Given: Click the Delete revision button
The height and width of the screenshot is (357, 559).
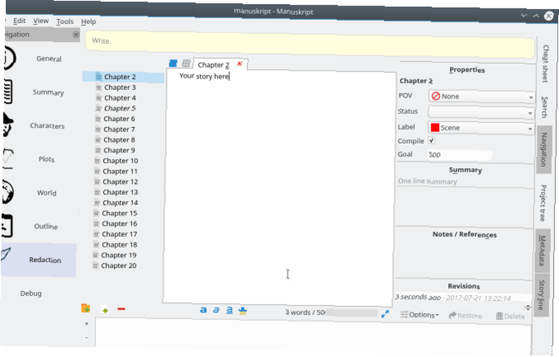Looking at the screenshot, I should click(x=510, y=316).
